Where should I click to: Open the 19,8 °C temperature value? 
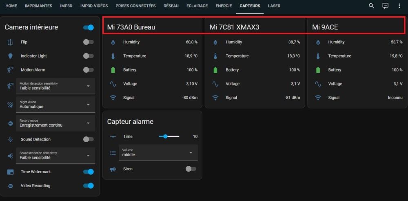(396, 56)
